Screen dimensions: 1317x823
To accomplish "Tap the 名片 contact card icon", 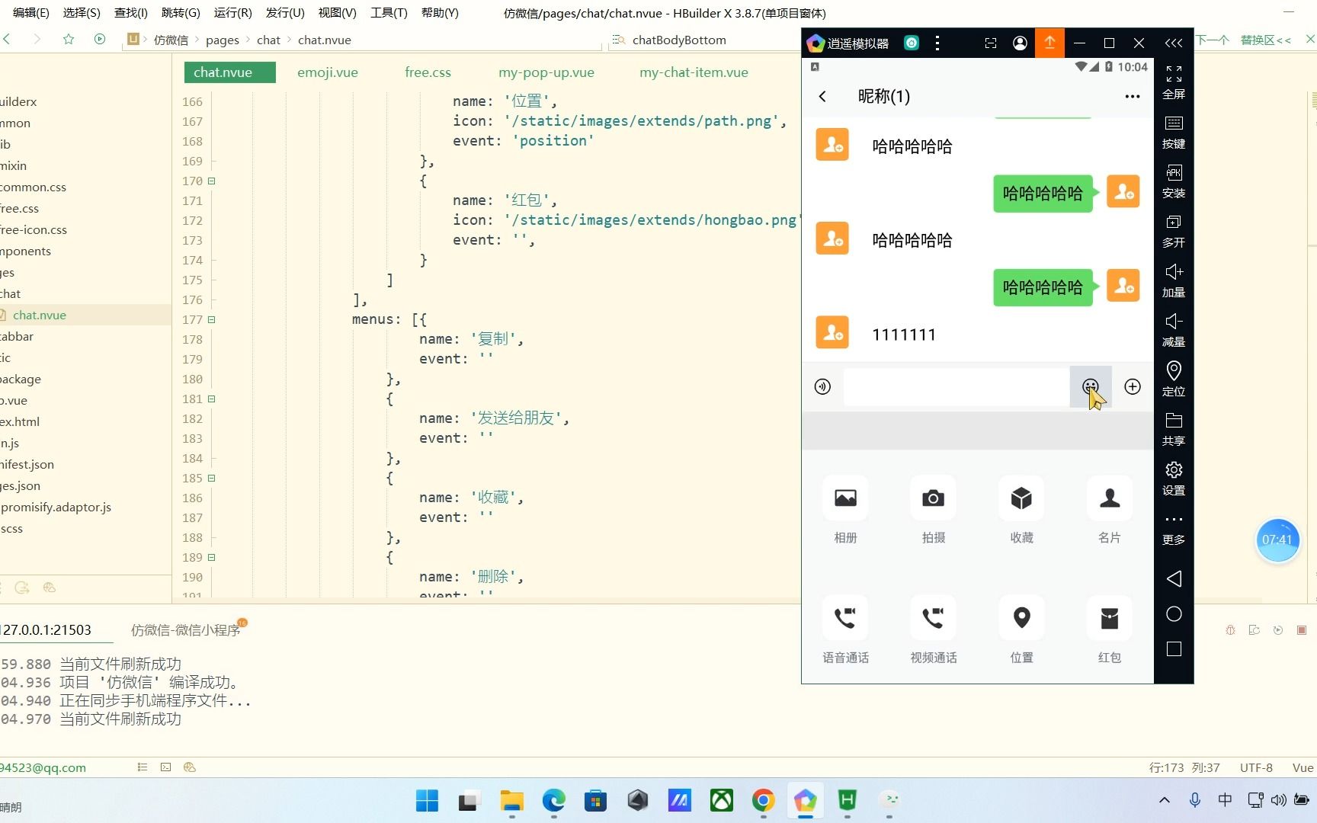I will (x=1110, y=498).
